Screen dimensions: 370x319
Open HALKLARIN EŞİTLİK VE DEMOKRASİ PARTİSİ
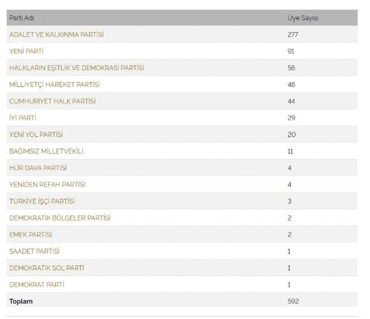point(77,68)
